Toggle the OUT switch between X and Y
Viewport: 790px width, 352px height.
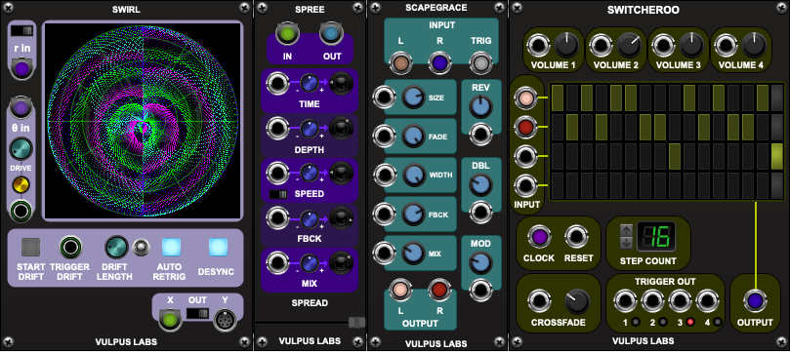pyautogui.click(x=197, y=313)
